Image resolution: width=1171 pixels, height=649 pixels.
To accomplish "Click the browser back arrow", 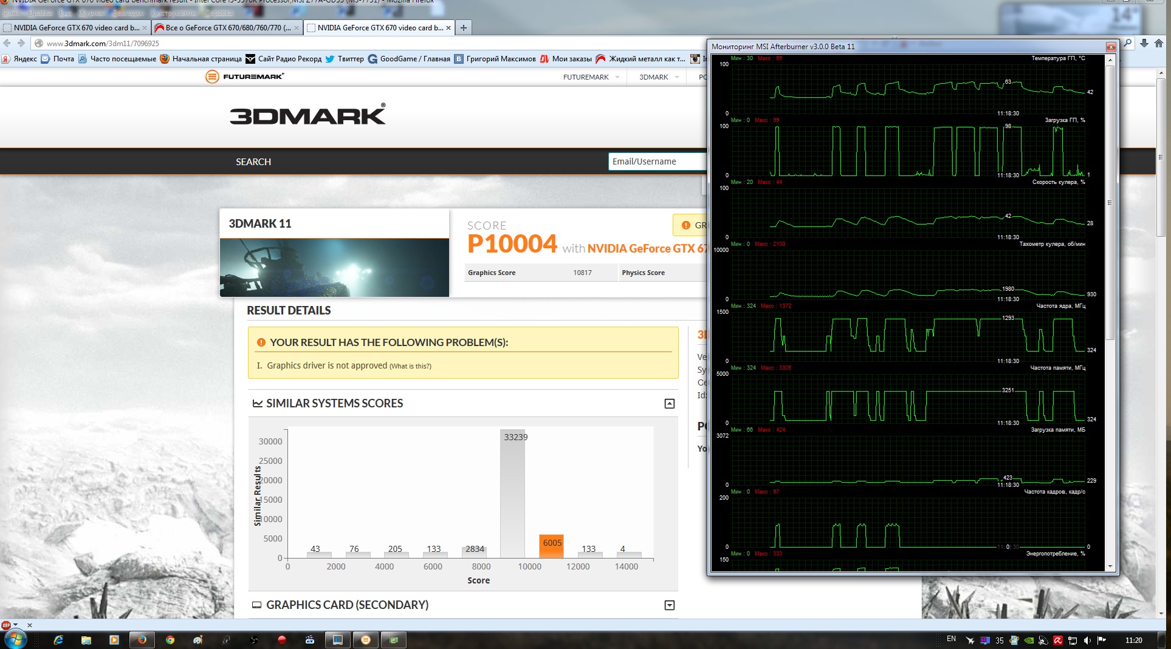I will pyautogui.click(x=7, y=43).
